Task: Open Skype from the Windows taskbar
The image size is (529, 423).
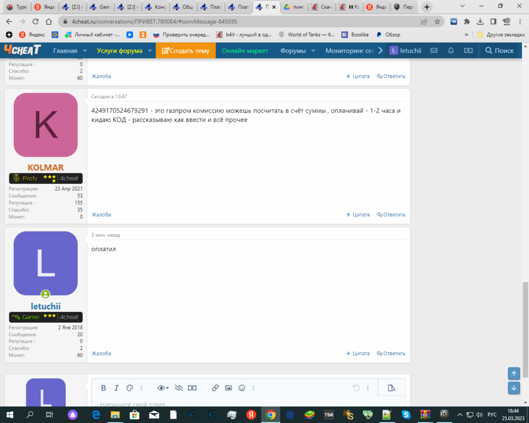Action: 406,415
